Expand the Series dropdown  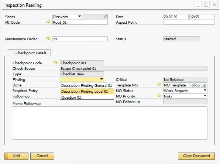[79, 16]
